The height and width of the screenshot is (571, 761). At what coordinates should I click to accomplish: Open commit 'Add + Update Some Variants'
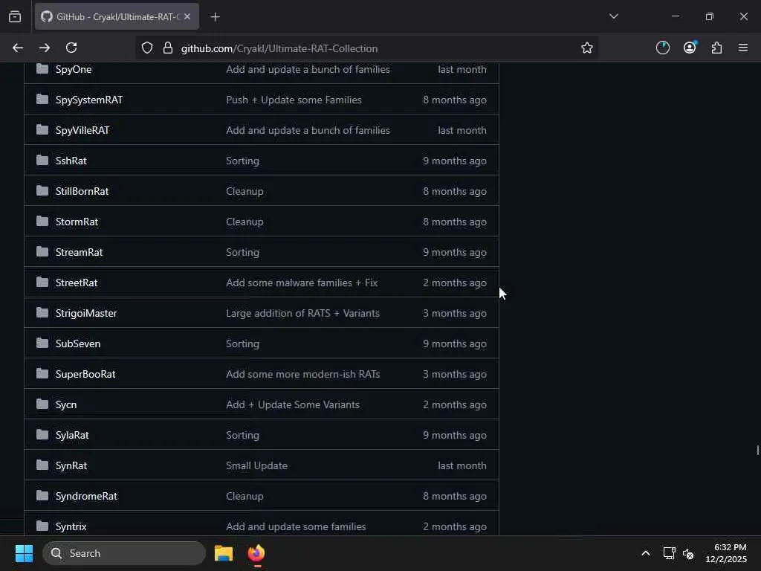pyautogui.click(x=293, y=405)
